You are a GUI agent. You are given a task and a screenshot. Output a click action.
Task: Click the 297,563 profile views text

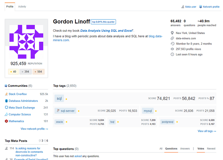(x=188, y=49)
